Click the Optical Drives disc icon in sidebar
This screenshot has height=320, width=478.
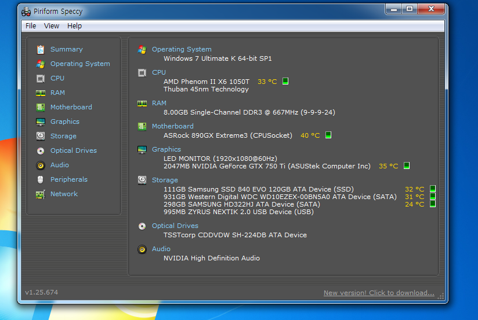click(x=41, y=151)
